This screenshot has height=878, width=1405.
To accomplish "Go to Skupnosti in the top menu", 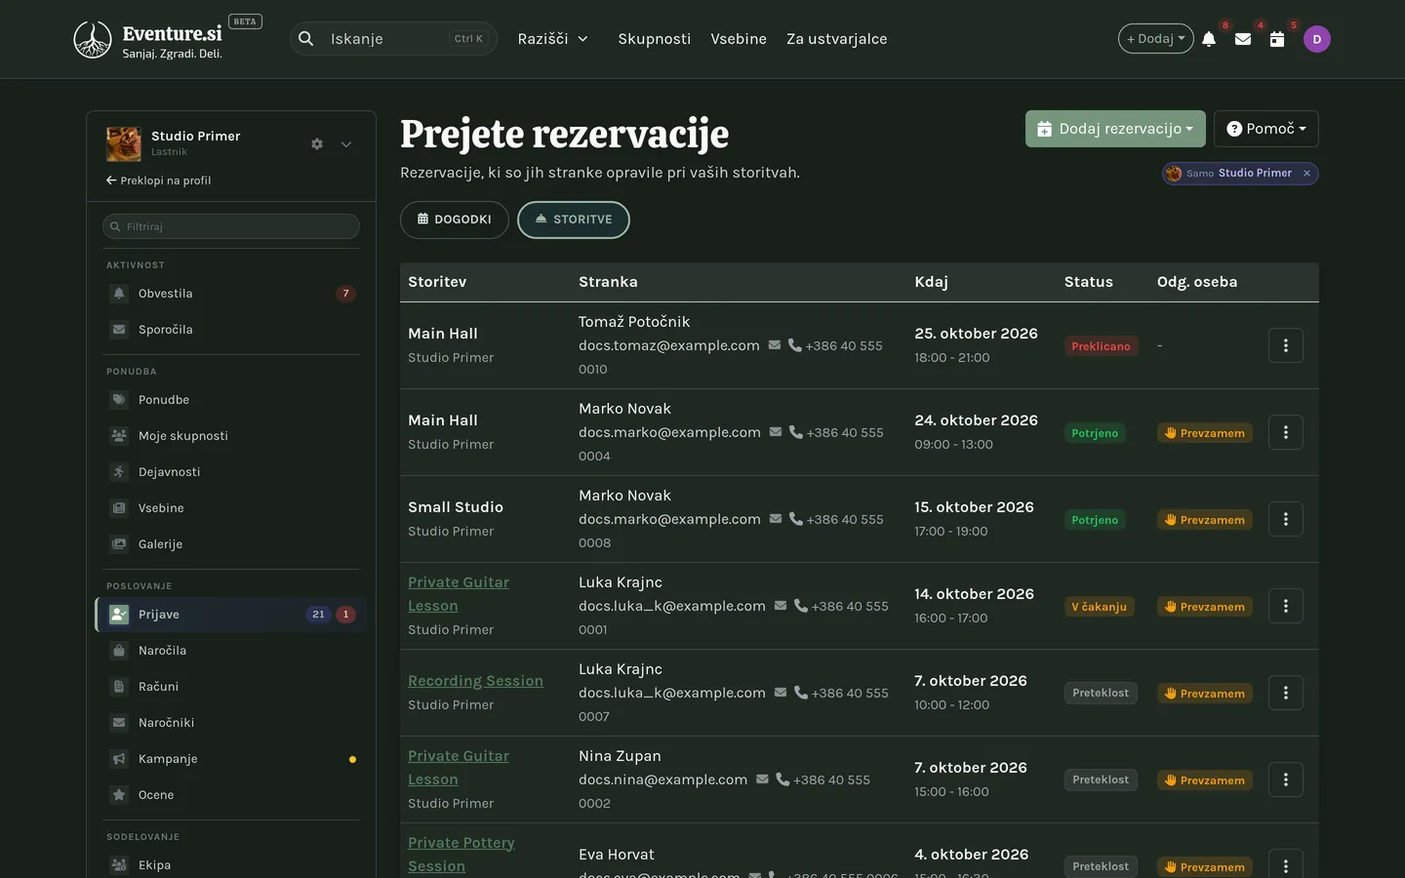I will tap(655, 39).
